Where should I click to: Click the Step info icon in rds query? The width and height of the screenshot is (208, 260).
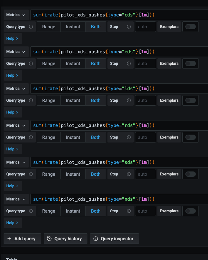pyautogui.click(x=129, y=137)
